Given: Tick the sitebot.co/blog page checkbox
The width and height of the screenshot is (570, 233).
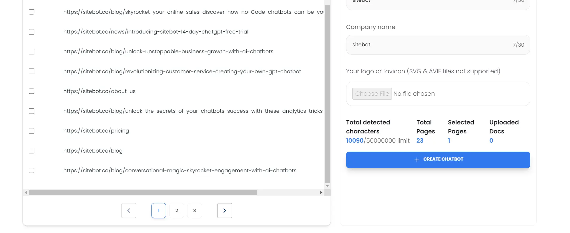Looking at the screenshot, I should pos(31,151).
